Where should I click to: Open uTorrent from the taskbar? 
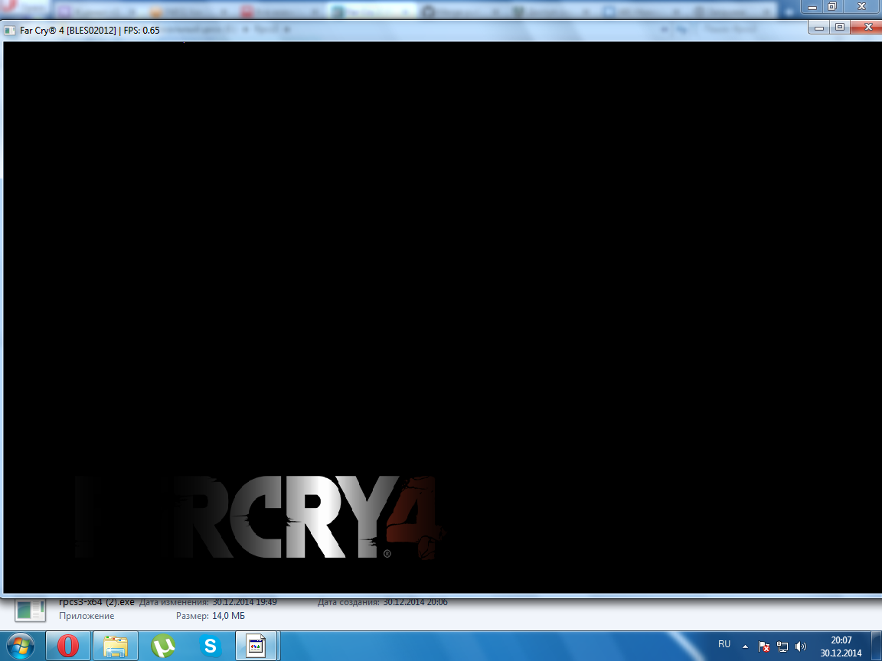pos(163,646)
